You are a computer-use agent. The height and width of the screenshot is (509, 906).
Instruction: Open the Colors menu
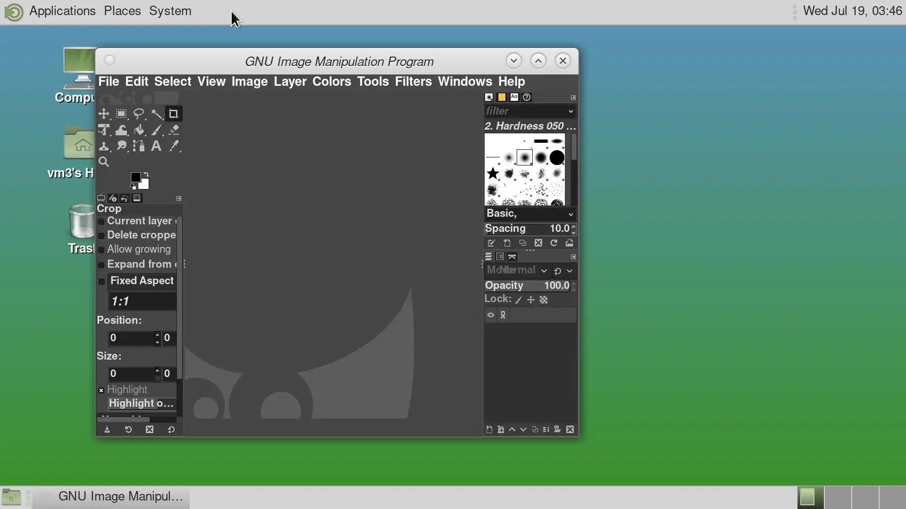[x=331, y=82]
